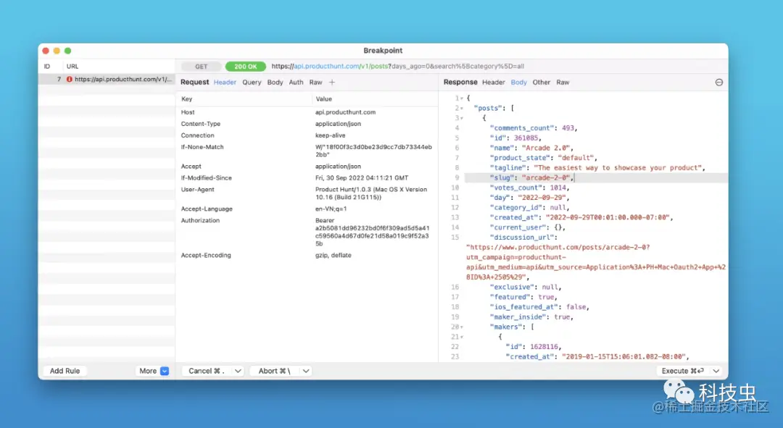Image resolution: width=783 pixels, height=428 pixels.
Task: Select the Authorization header key
Action: (x=200, y=220)
